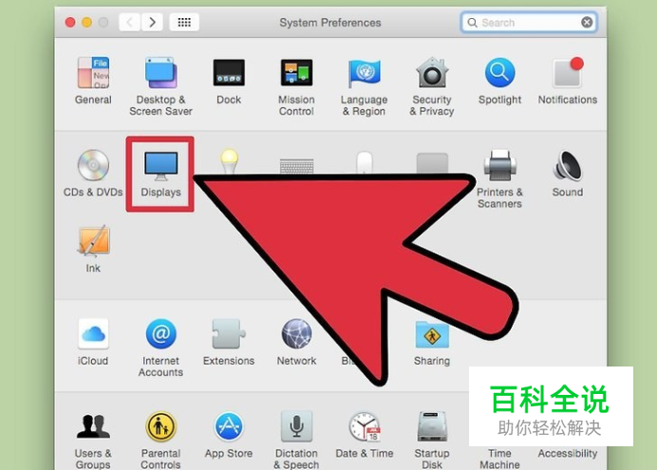Viewport: 657px width, 470px height.
Task: Open Security & Privacy preferences
Action: pos(432,86)
